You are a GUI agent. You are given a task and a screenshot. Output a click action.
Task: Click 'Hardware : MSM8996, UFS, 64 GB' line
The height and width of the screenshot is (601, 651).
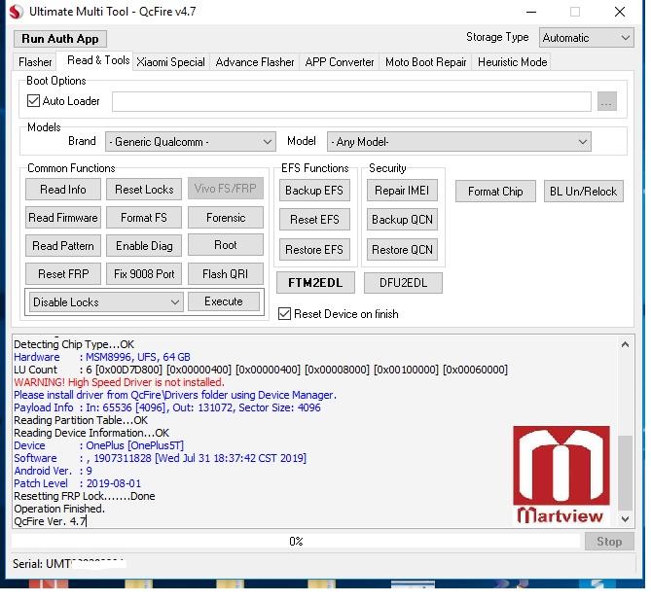click(x=102, y=357)
